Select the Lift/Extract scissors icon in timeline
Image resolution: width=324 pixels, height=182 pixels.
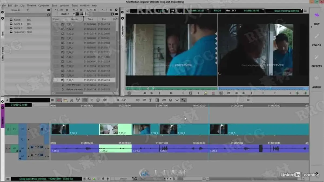(72, 100)
